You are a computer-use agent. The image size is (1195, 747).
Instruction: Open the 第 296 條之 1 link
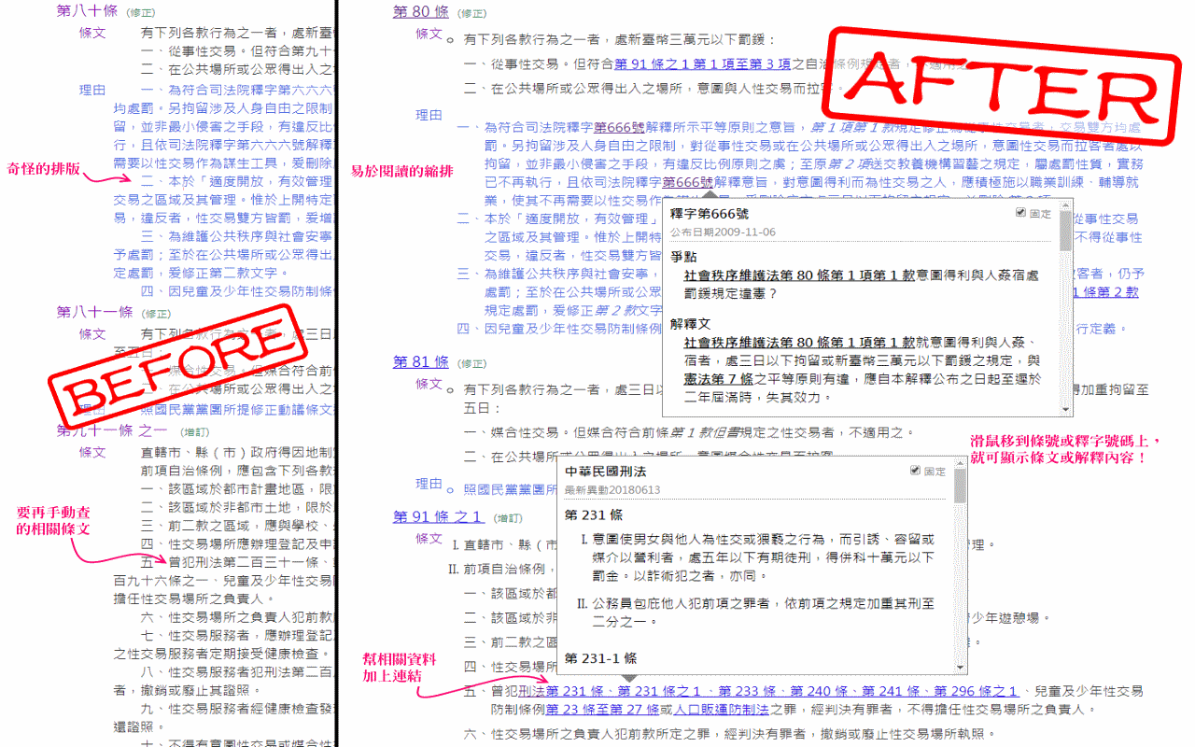point(976,691)
